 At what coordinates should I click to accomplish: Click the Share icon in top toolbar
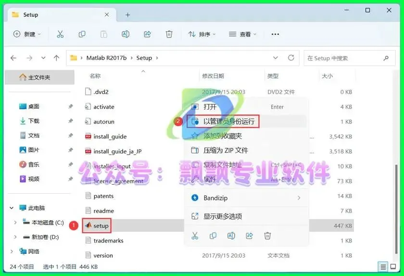coord(147,34)
